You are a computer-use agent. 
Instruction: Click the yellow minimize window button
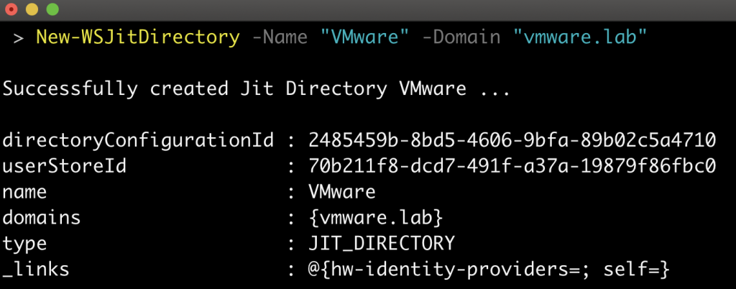pyautogui.click(x=32, y=9)
